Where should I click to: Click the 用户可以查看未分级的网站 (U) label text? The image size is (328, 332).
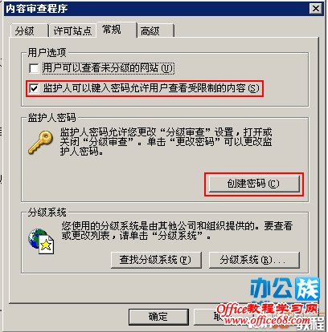tap(109, 68)
